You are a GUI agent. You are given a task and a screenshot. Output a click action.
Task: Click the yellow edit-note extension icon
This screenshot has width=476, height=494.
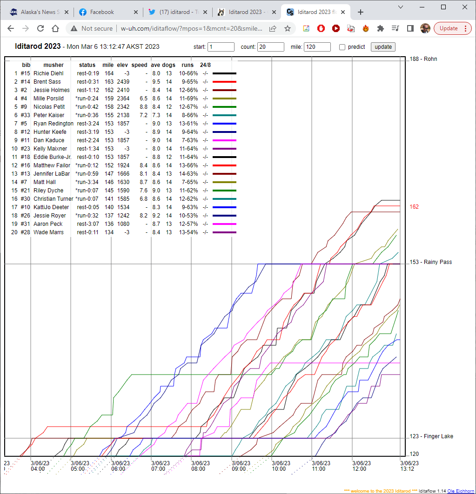(x=306, y=28)
